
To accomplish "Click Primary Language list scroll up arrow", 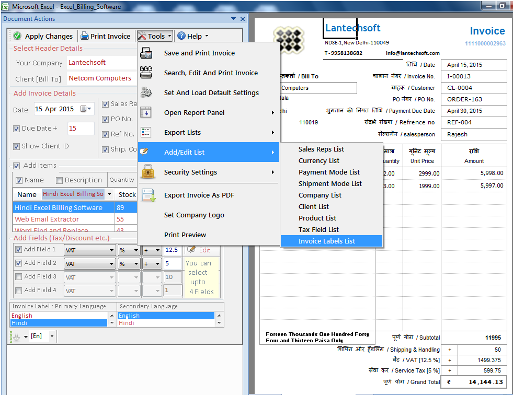I will [111, 316].
